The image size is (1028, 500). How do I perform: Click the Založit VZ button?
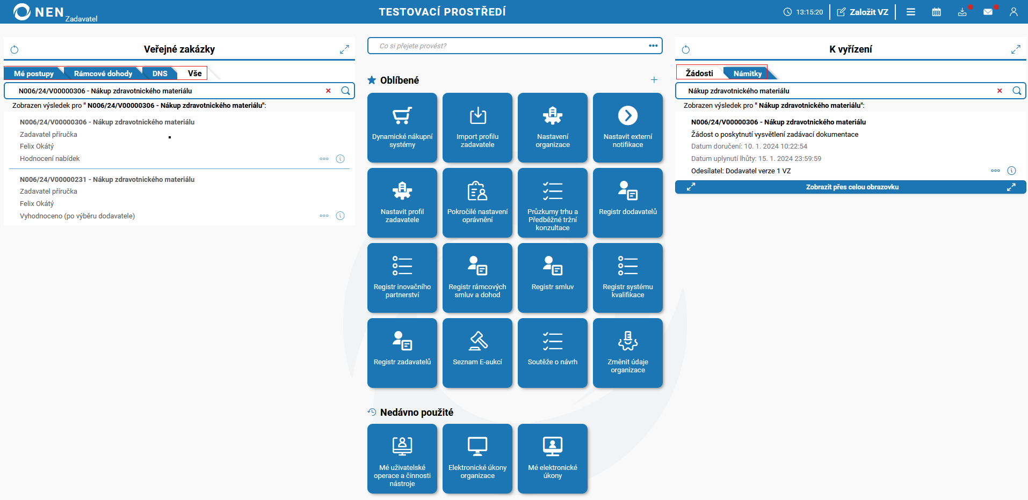tap(863, 12)
